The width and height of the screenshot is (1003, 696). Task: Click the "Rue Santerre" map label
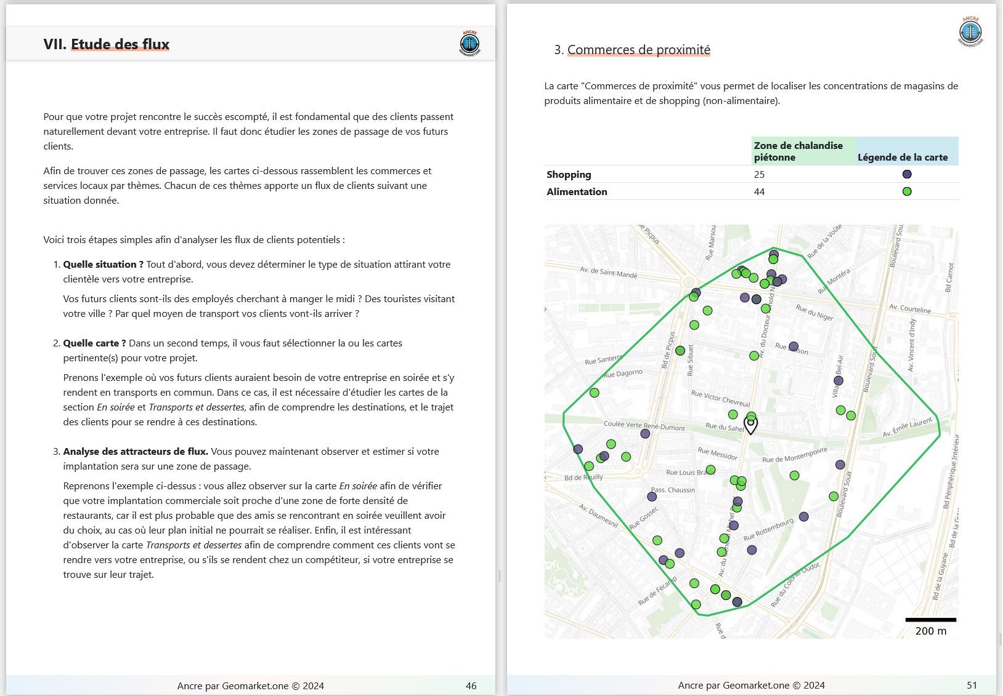tap(604, 359)
